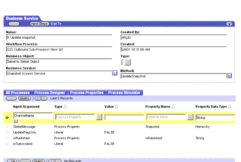241x162 pixels.
Task: Click the 'SiebelMessage' input argument cell
Action: coord(24,127)
